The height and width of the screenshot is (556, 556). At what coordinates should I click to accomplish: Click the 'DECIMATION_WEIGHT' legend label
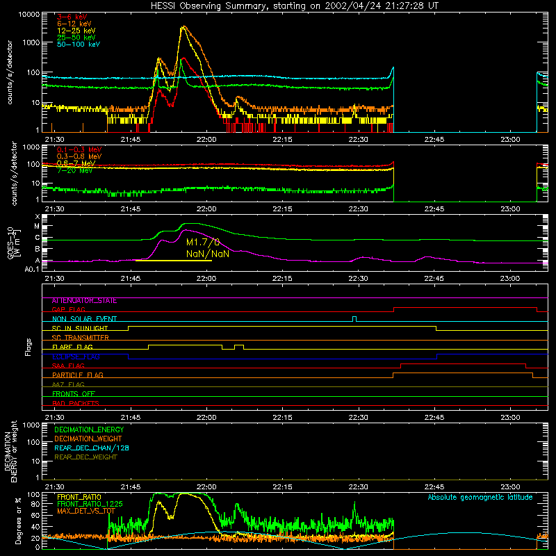coord(88,439)
